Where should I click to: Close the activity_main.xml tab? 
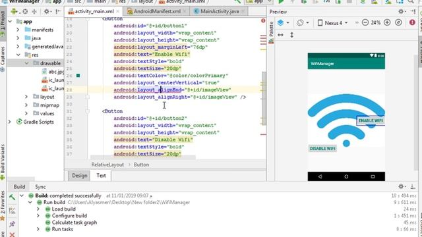pyautogui.click(x=118, y=12)
